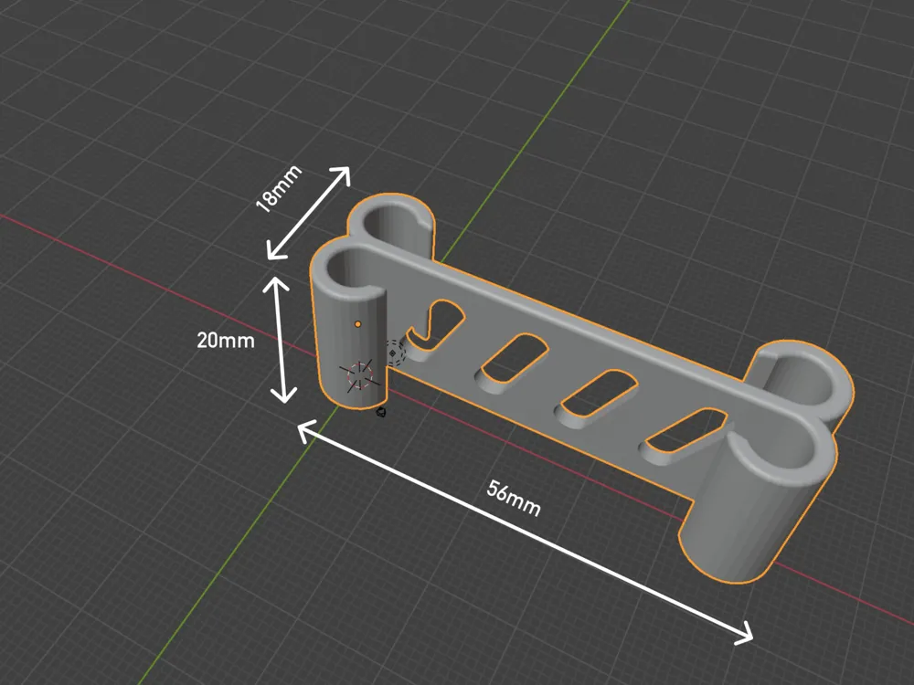This screenshot has width=914, height=685.
Task: Select the small black camera object
Action: tap(380, 413)
